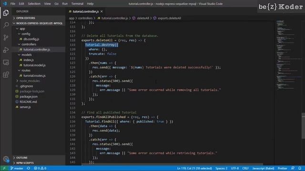Open the Selection menu
This screenshot has width=305, height=171.
coord(34,4)
